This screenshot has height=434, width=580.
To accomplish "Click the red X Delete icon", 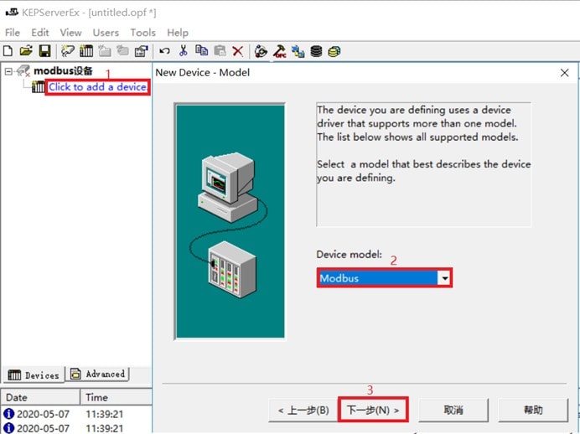I will click(x=238, y=51).
